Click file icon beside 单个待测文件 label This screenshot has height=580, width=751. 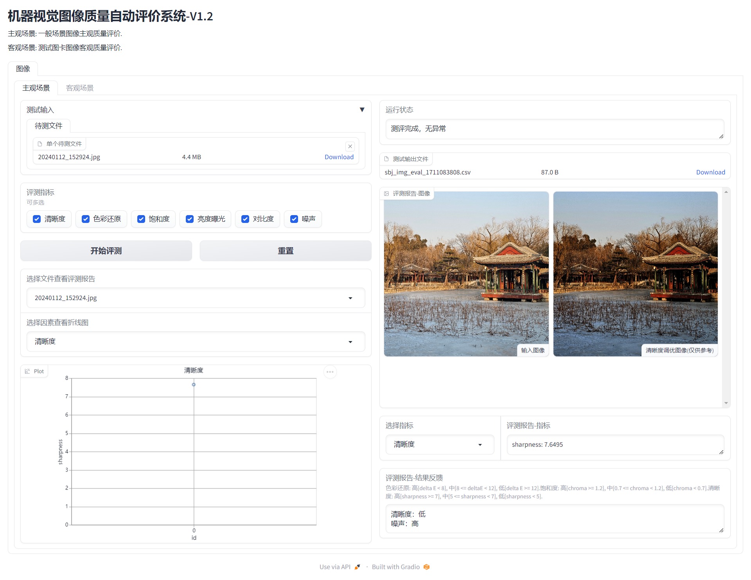[40, 144]
